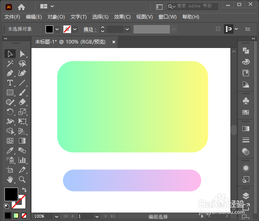Screen dimensions: 259x221
Task: Expand the right panel dock arrows
Action: coord(253,38)
